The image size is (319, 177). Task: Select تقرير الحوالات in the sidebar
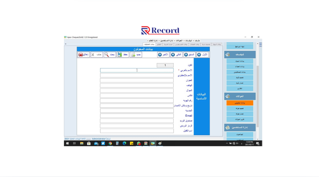pyautogui.click(x=240, y=119)
